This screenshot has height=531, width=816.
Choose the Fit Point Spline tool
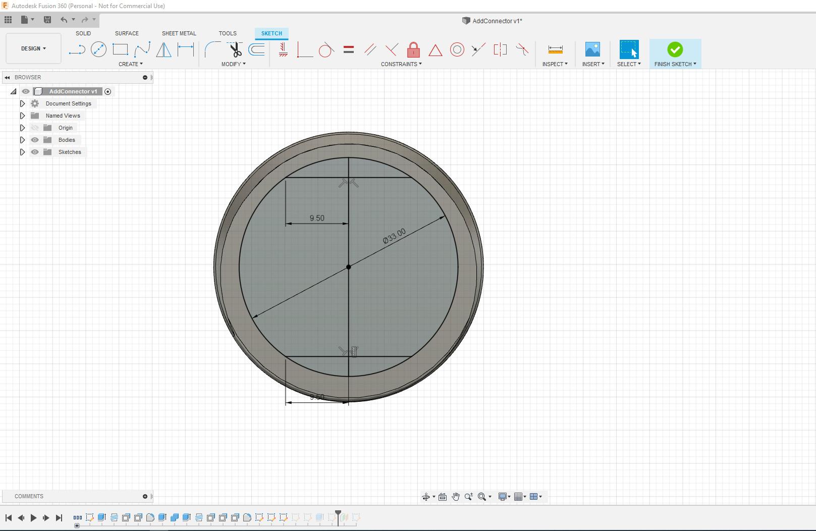(x=142, y=49)
